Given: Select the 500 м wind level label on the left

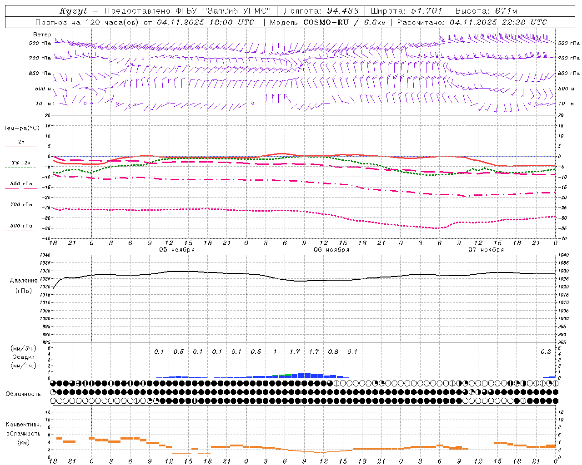Looking at the screenshot, I should [x=43, y=89].
